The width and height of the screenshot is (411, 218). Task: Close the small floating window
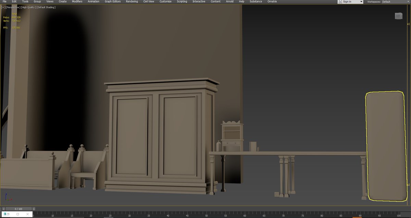click(x=28, y=214)
